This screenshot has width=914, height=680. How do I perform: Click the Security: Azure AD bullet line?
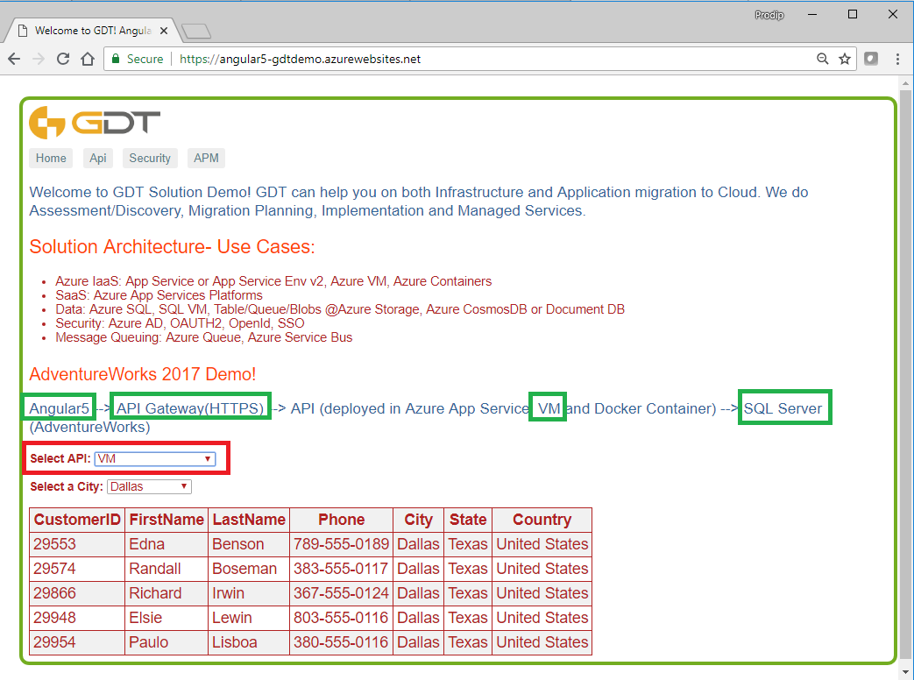[x=181, y=323]
